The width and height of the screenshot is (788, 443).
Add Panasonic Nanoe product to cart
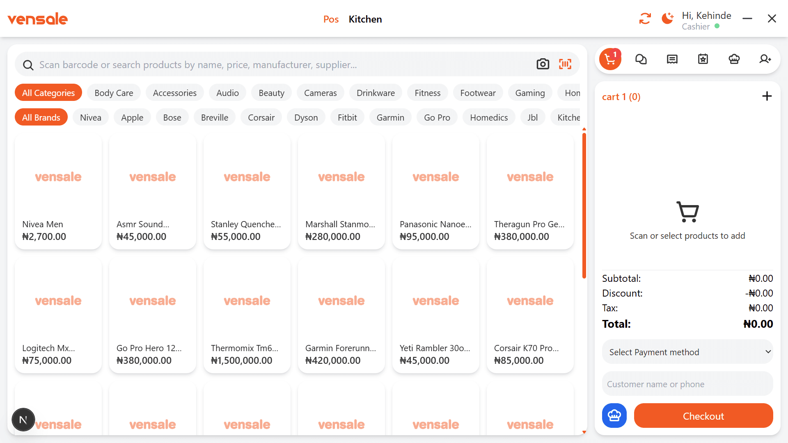[x=436, y=192]
